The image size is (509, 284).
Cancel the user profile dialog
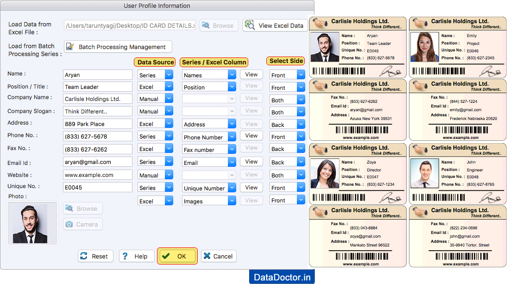[x=218, y=256]
